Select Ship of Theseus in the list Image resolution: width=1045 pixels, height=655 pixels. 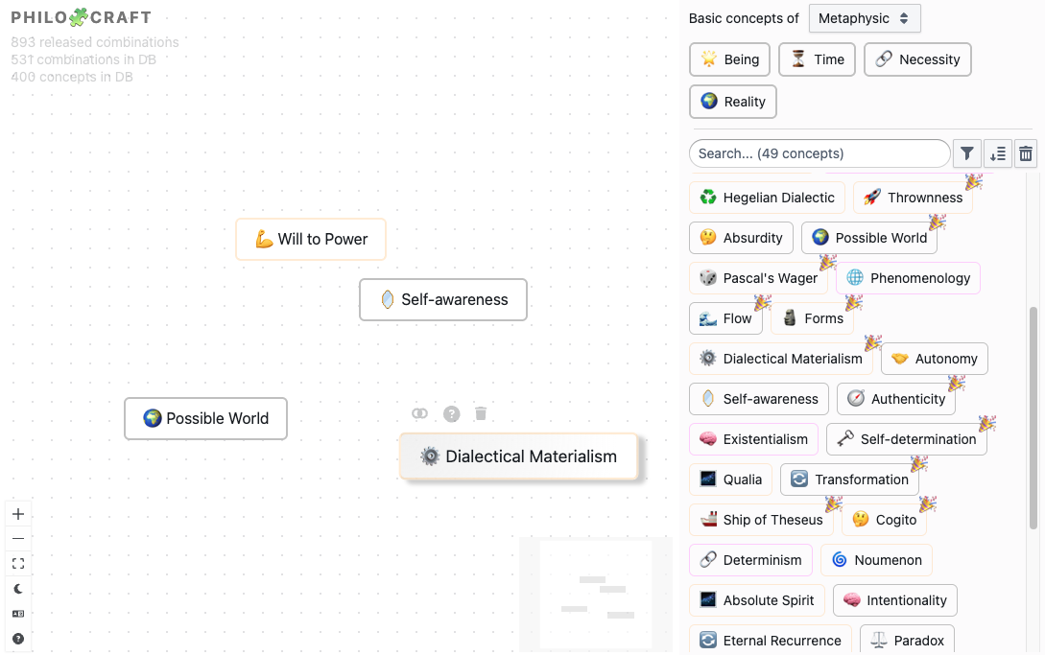pos(762,521)
